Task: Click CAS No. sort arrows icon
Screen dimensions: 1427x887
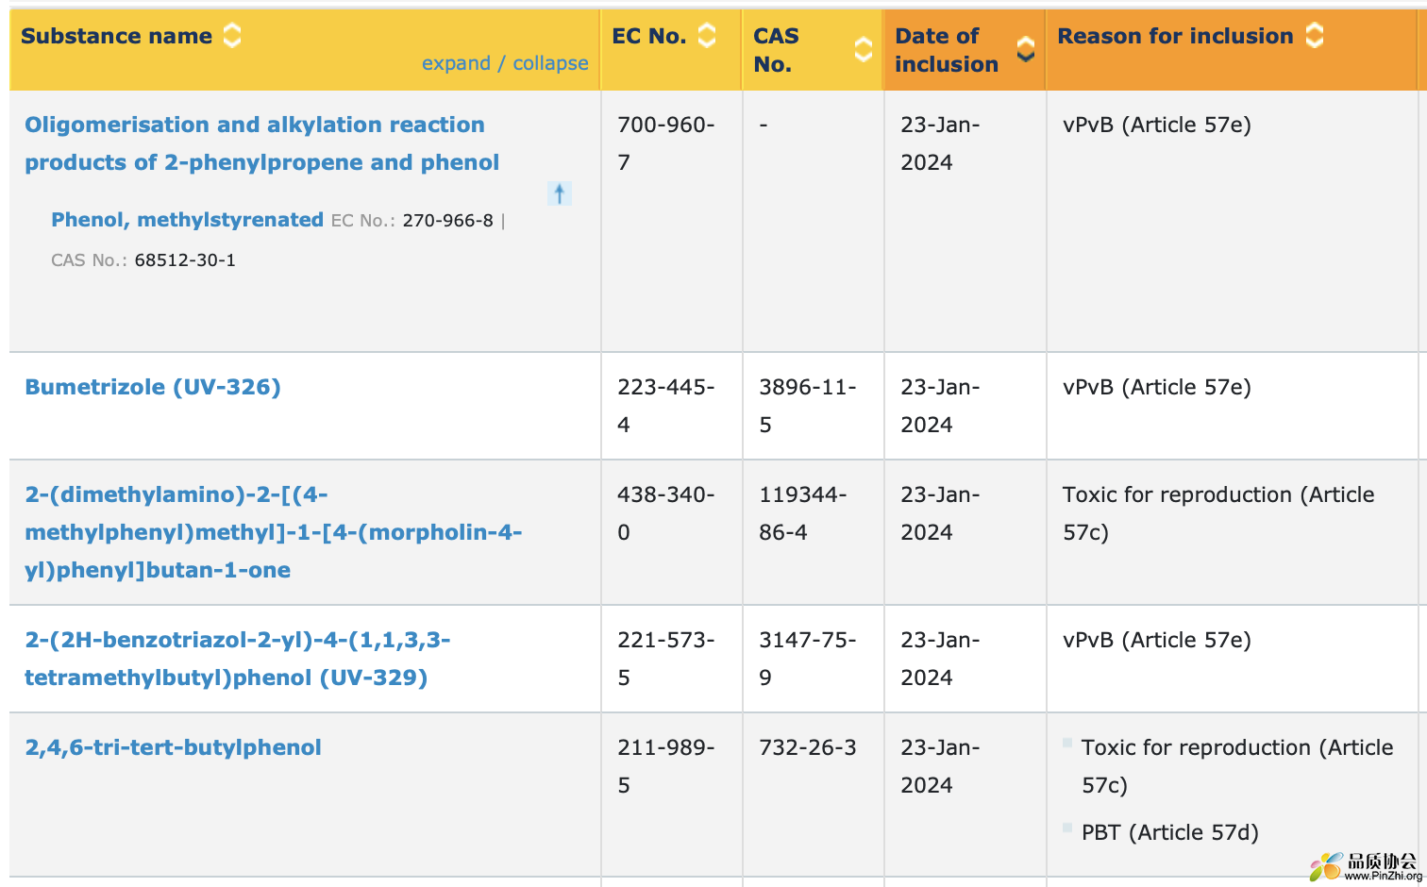Action: coord(863,49)
